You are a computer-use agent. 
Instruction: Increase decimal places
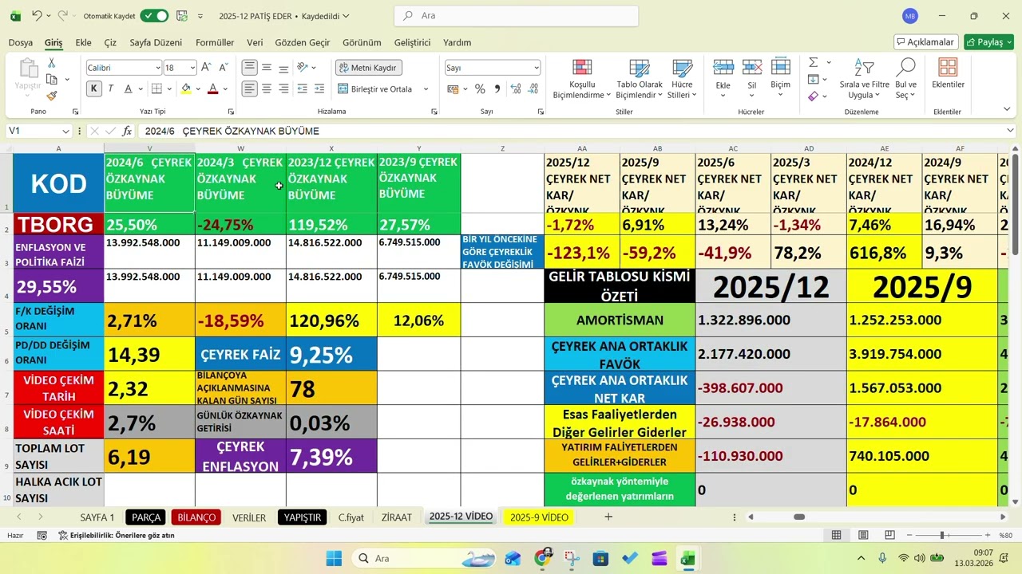click(516, 88)
